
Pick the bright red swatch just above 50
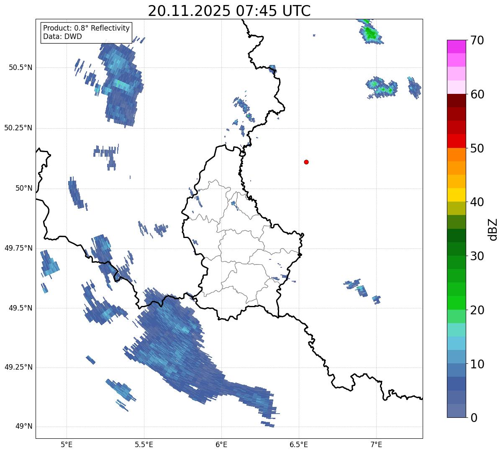point(456,141)
